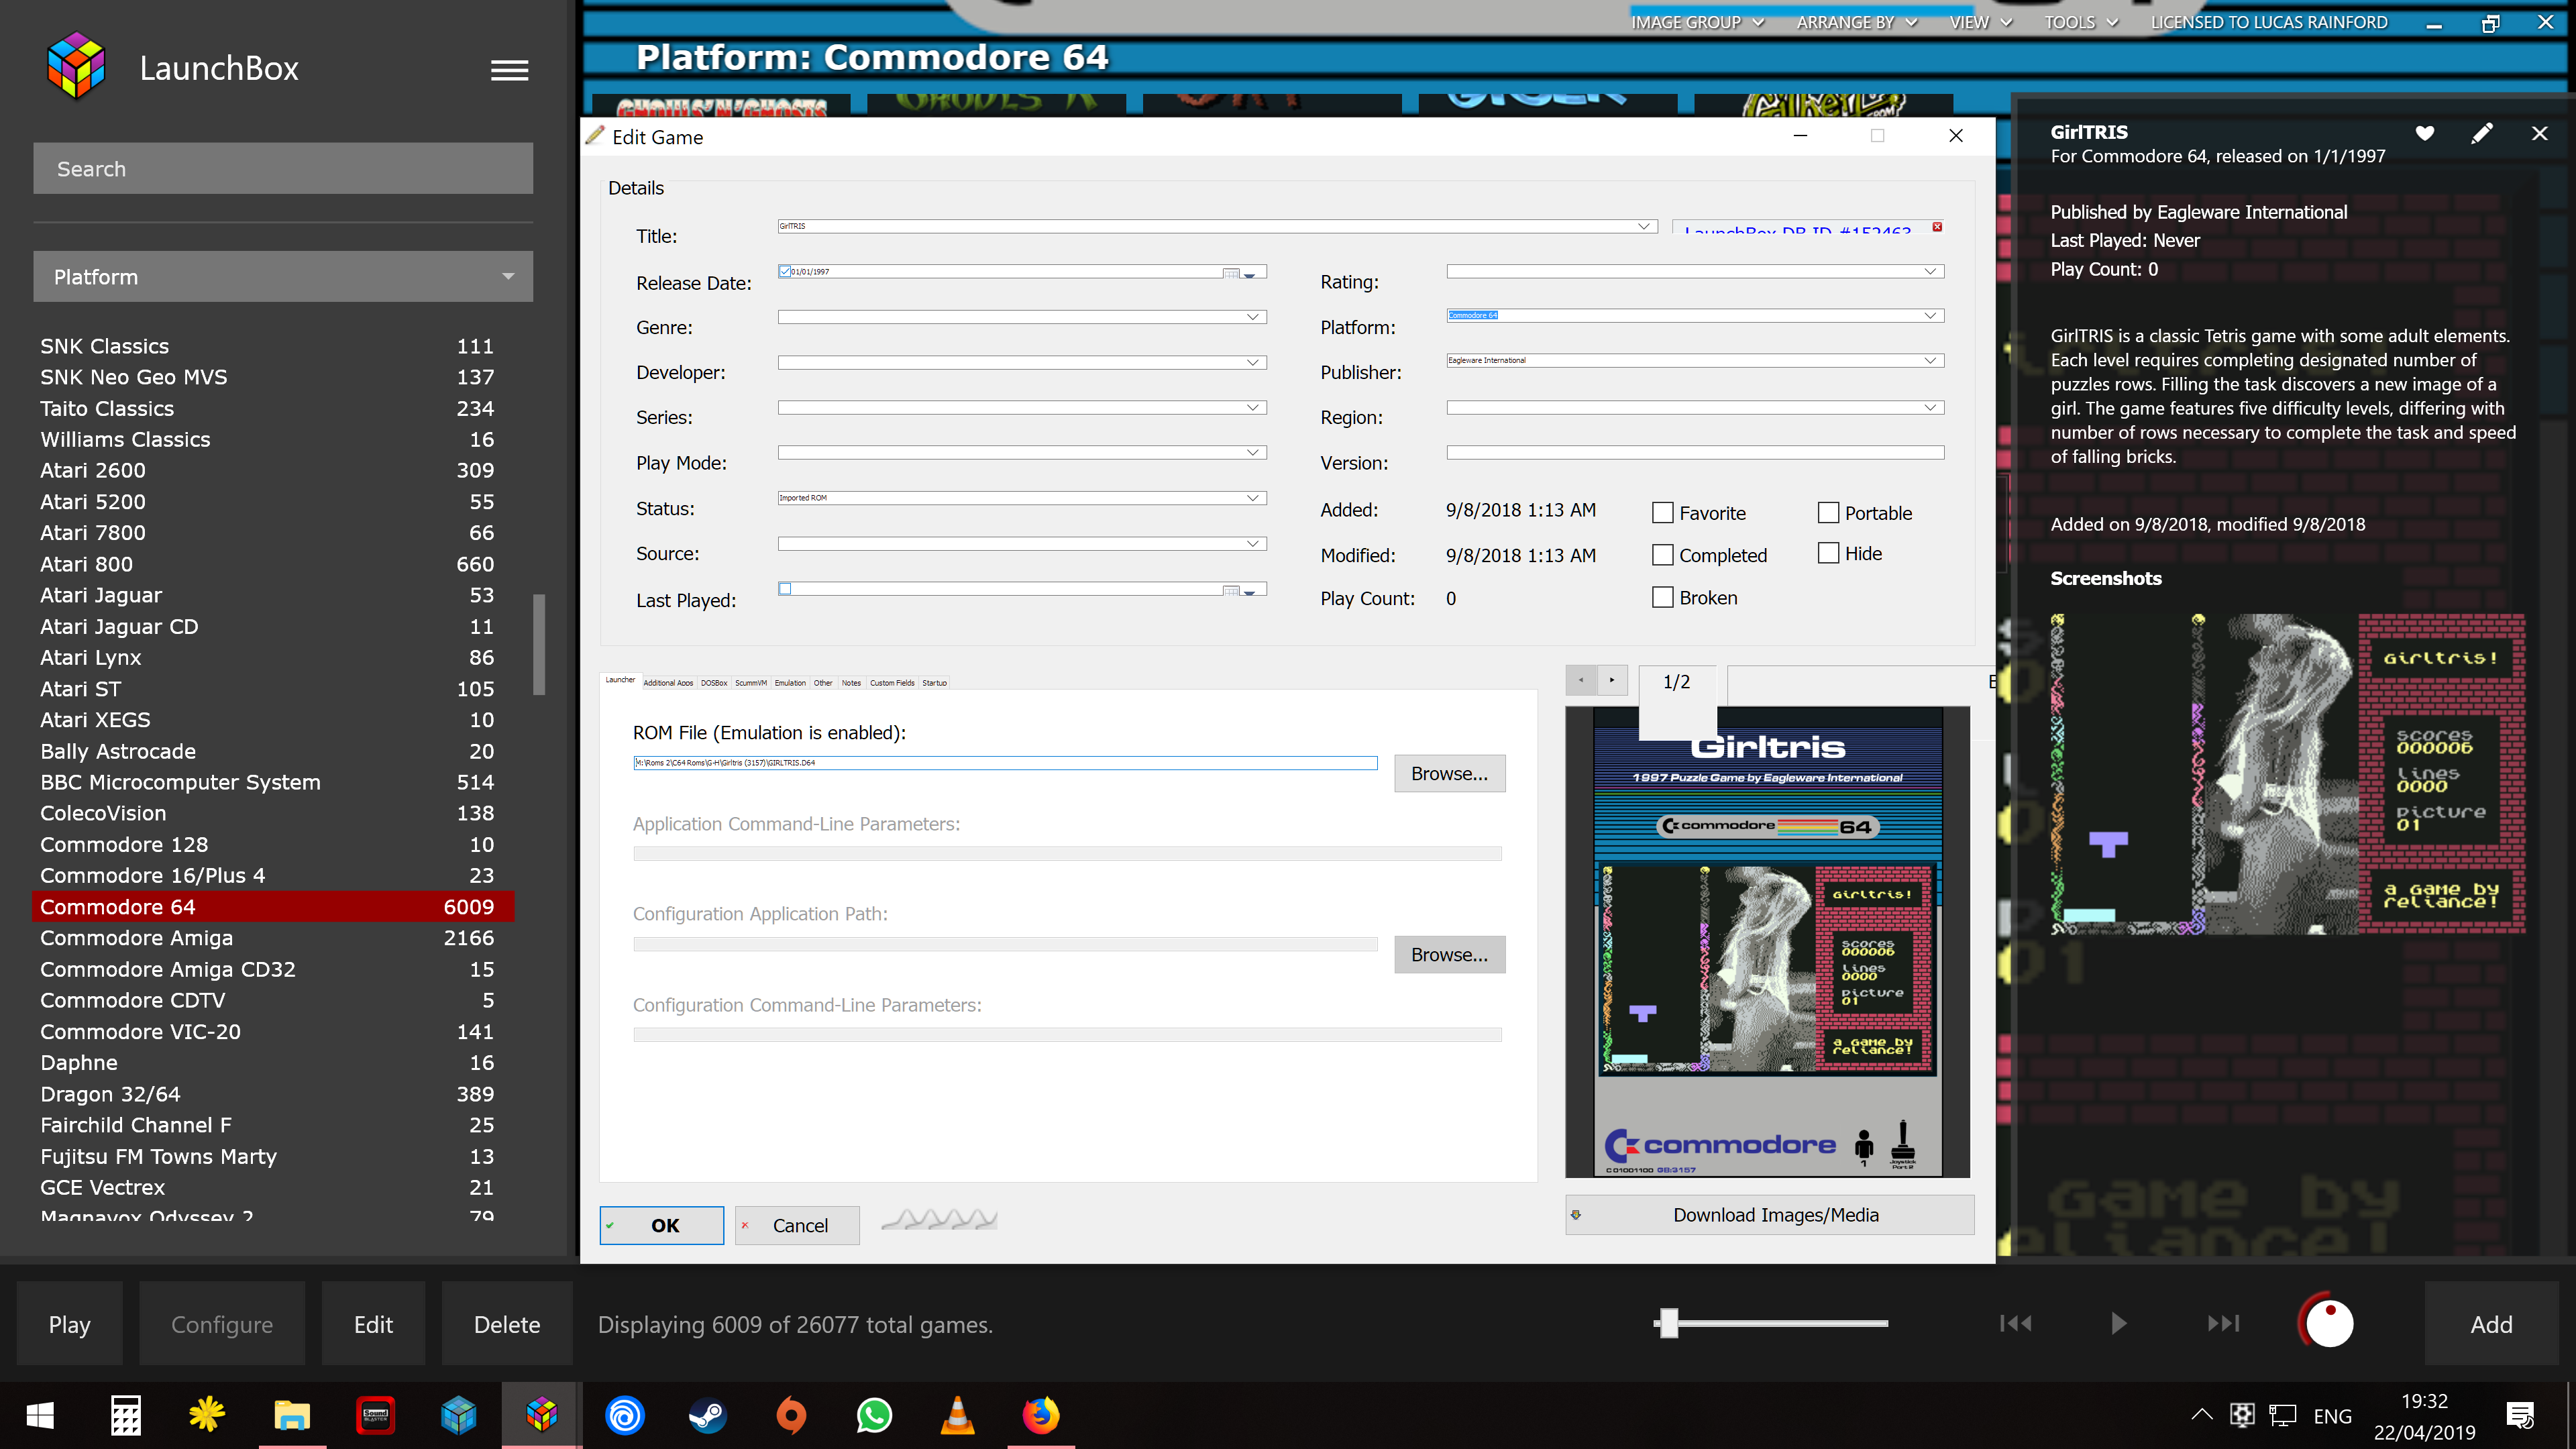Toggle the Broken checkbox

click(1662, 597)
